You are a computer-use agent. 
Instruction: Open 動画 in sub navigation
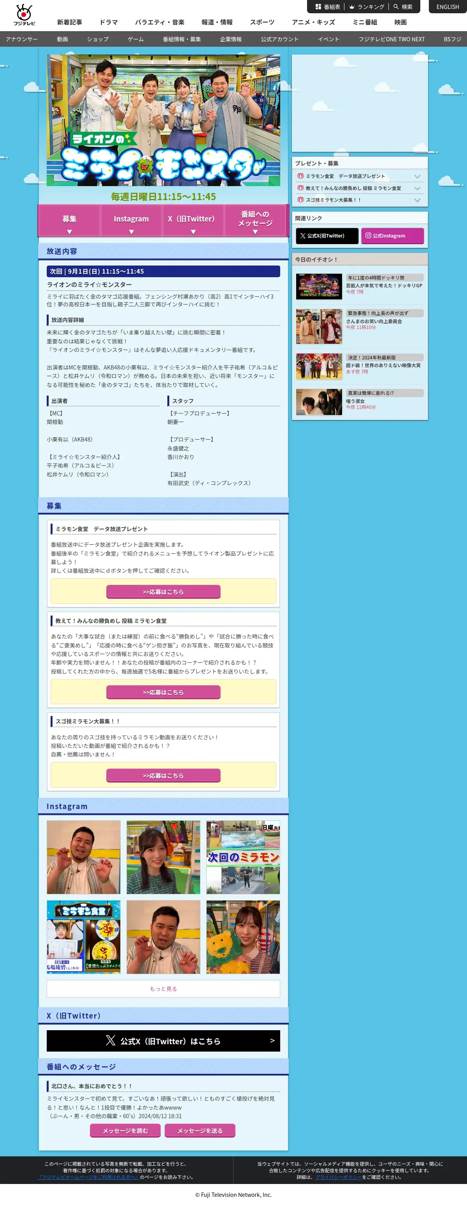tap(63, 39)
